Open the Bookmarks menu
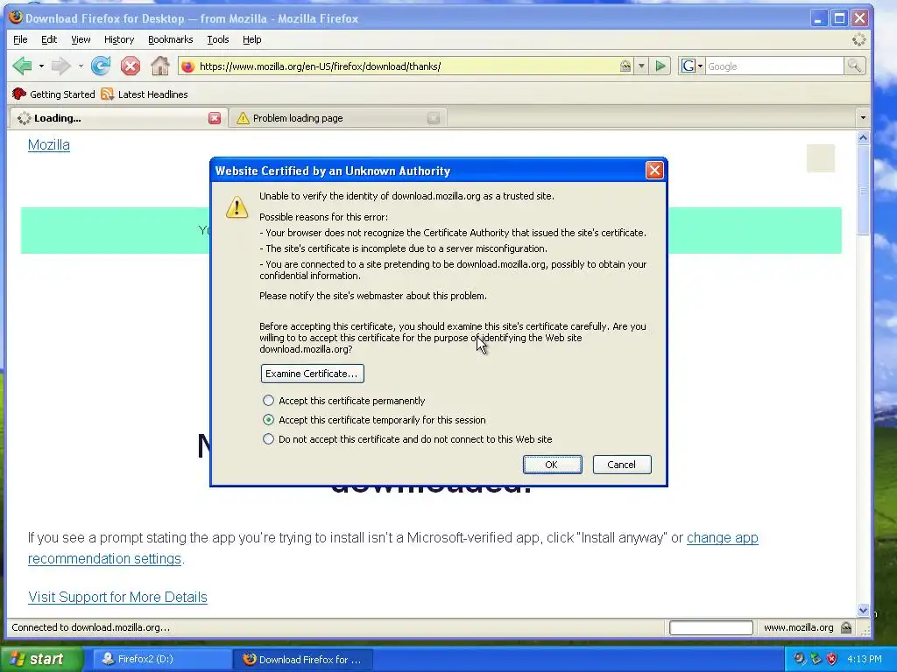This screenshot has height=672, width=897. tap(171, 39)
